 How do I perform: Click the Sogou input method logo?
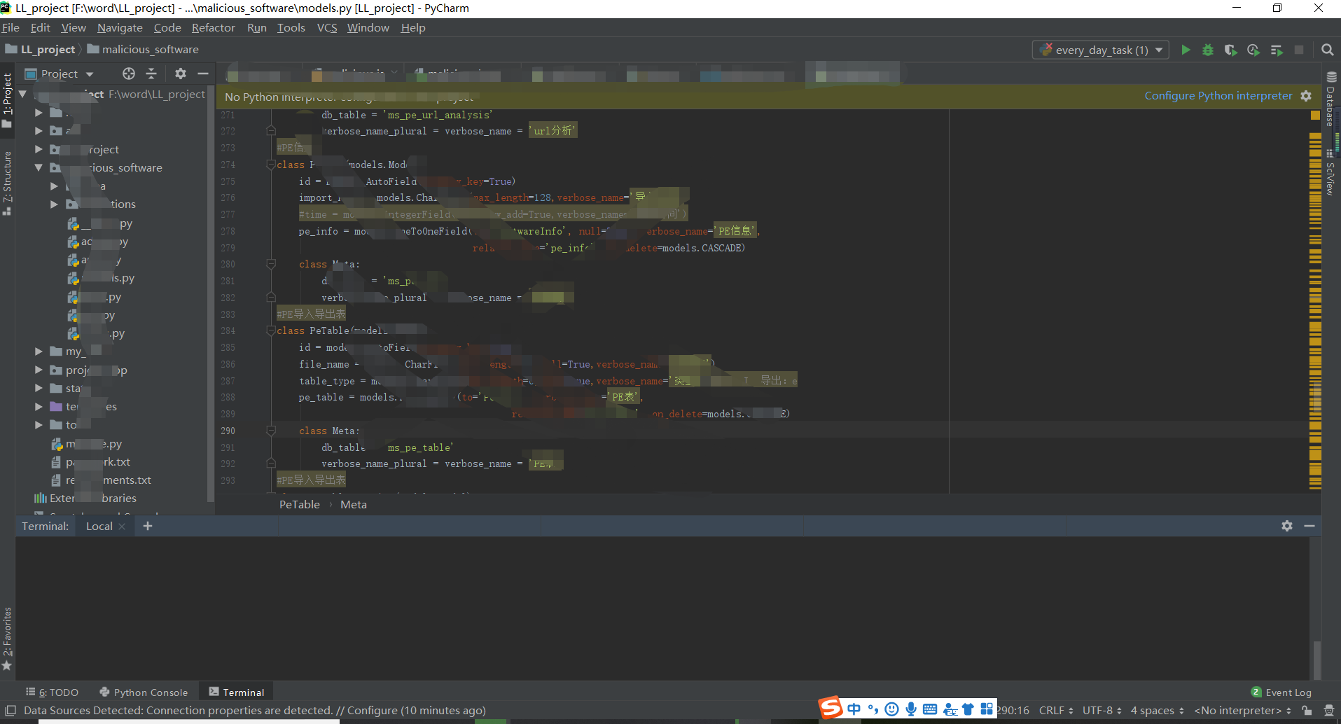tap(831, 708)
